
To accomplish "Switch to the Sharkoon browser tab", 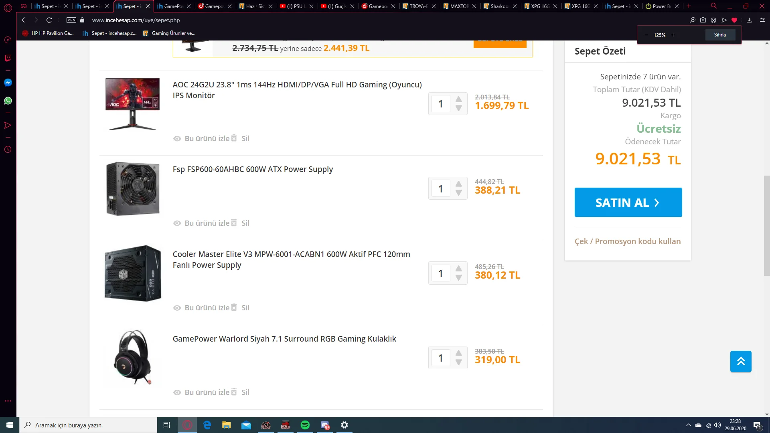I will (499, 6).
